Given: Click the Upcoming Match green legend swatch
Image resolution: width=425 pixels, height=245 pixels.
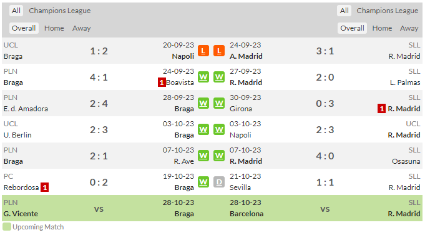Looking at the screenshot, I should tap(7, 227).
